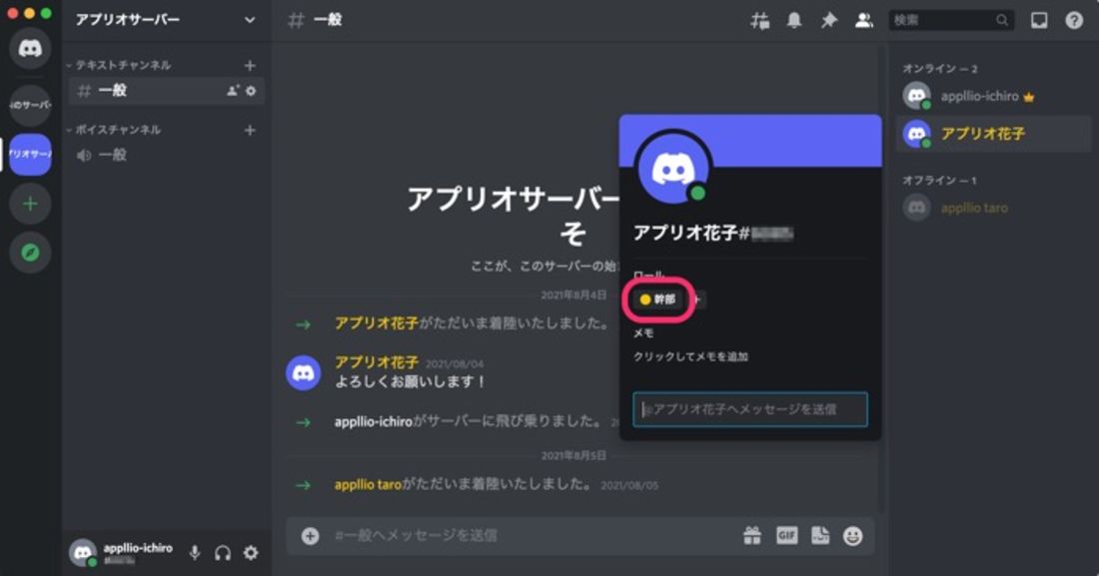
Task: Open the help question mark icon
Action: click(1074, 20)
